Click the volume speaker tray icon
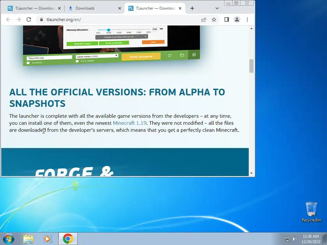Screen dimensions: 327x245 pos(295,239)
